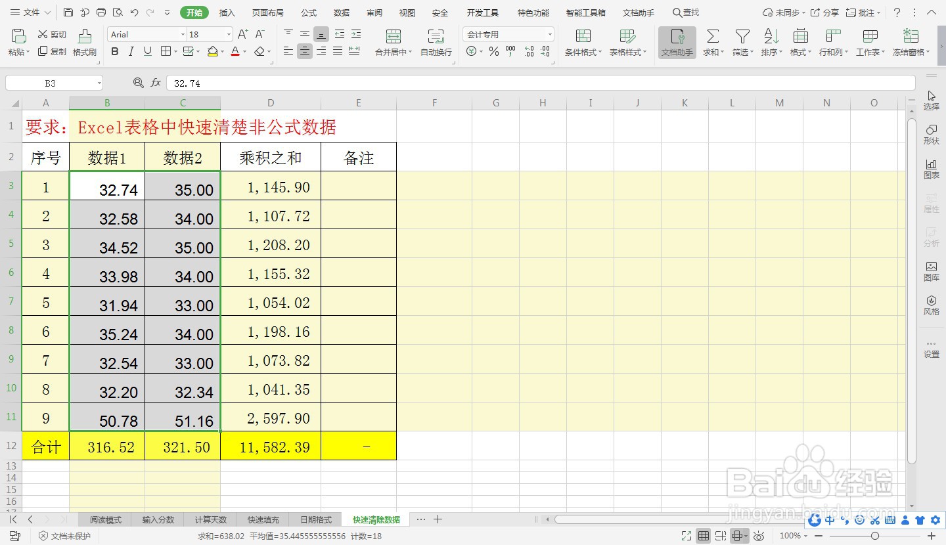946x545 pixels.
Task: Apply the yellow fill color swatch
Action: (212, 51)
